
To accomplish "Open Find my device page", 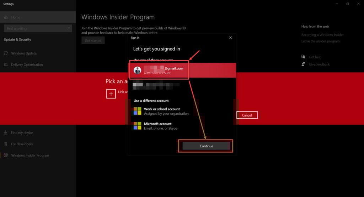I will pyautogui.click(x=38, y=133).
